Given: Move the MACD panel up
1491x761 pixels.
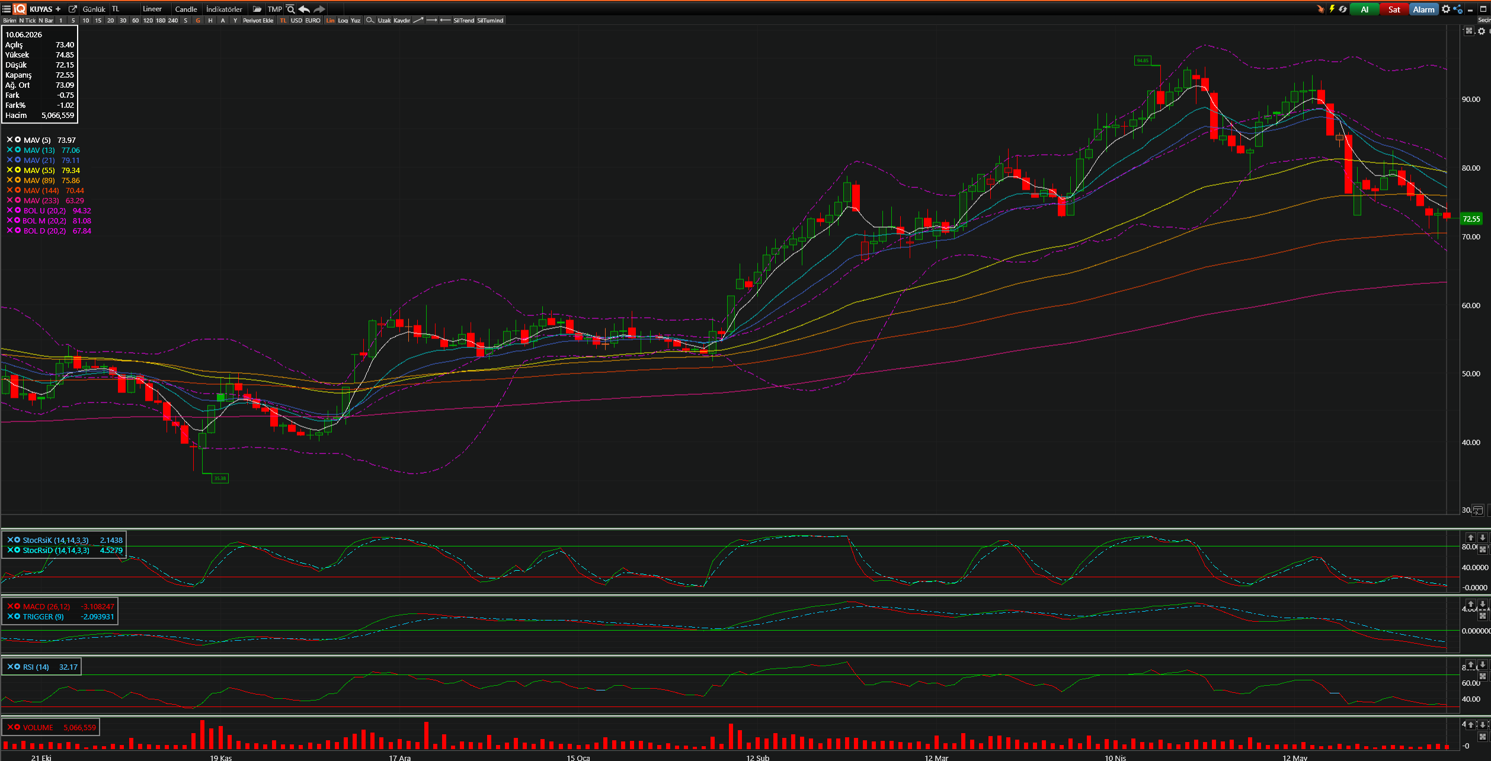Looking at the screenshot, I should click(x=1471, y=604).
